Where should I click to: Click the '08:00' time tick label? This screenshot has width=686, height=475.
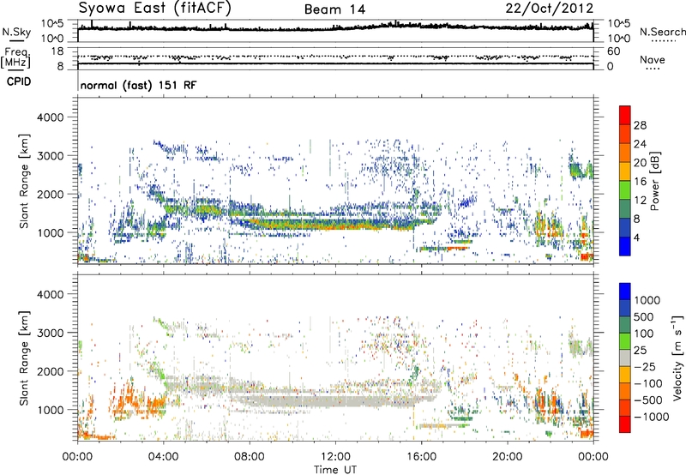(250, 457)
